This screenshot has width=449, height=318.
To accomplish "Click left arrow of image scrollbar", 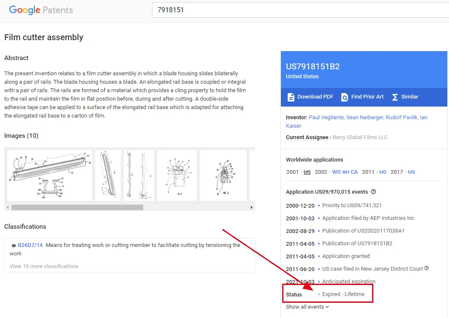I will pyautogui.click(x=8, y=207).
